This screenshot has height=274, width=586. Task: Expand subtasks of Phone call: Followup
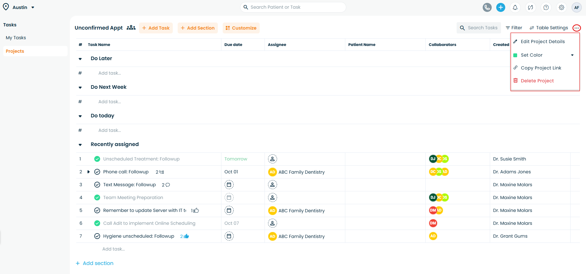click(x=88, y=172)
